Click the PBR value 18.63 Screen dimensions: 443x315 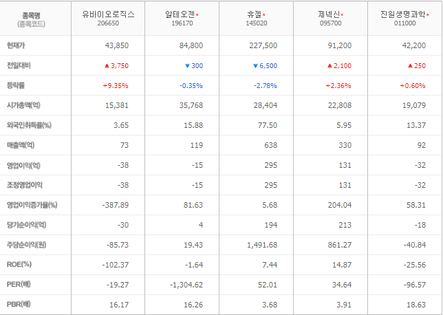pos(416,305)
